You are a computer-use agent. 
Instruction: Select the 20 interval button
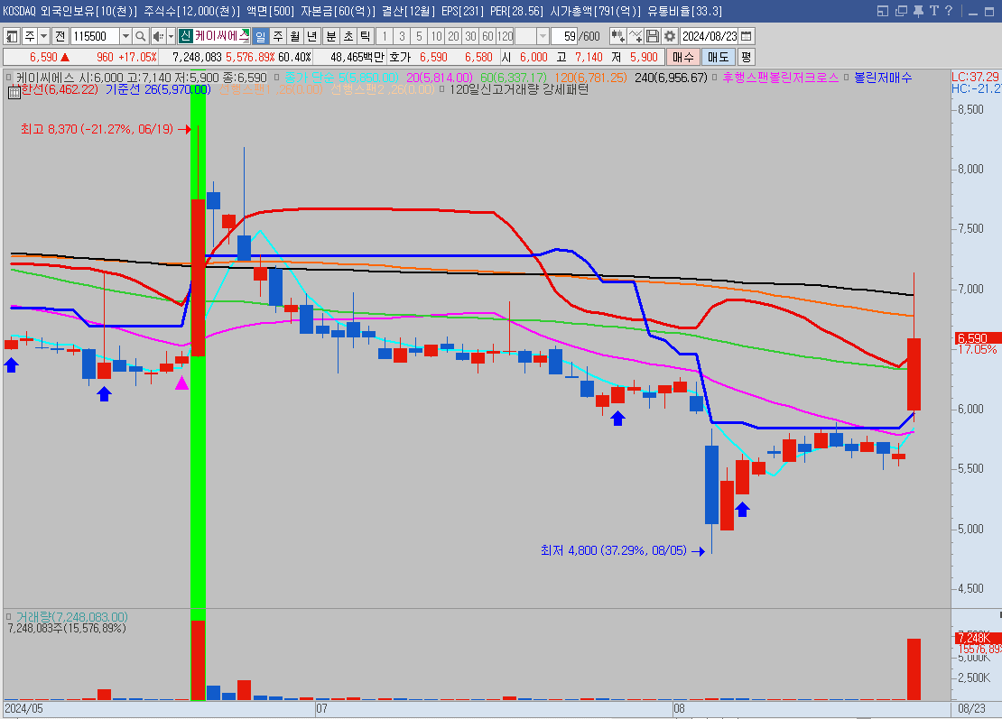pyautogui.click(x=453, y=36)
